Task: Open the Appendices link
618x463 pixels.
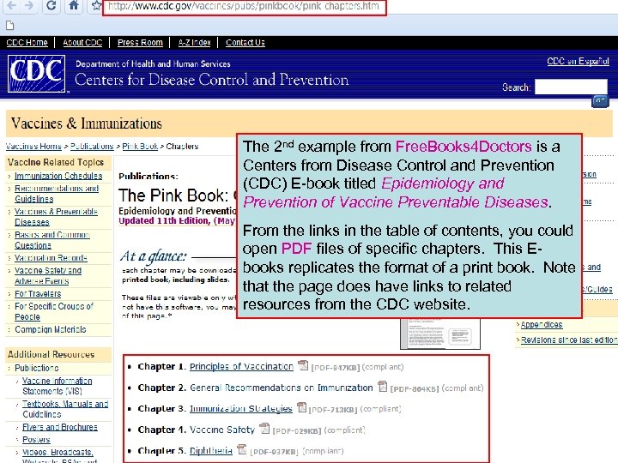Action: (542, 325)
